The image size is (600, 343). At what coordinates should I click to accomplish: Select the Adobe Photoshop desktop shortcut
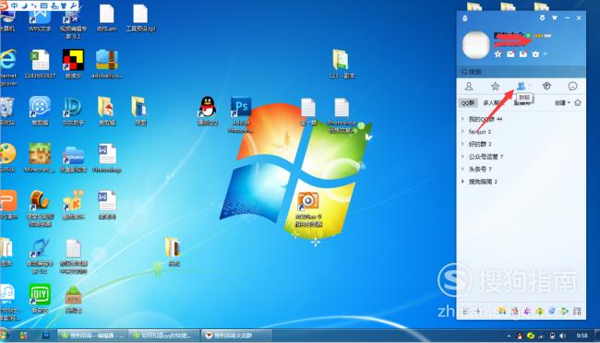[241, 114]
